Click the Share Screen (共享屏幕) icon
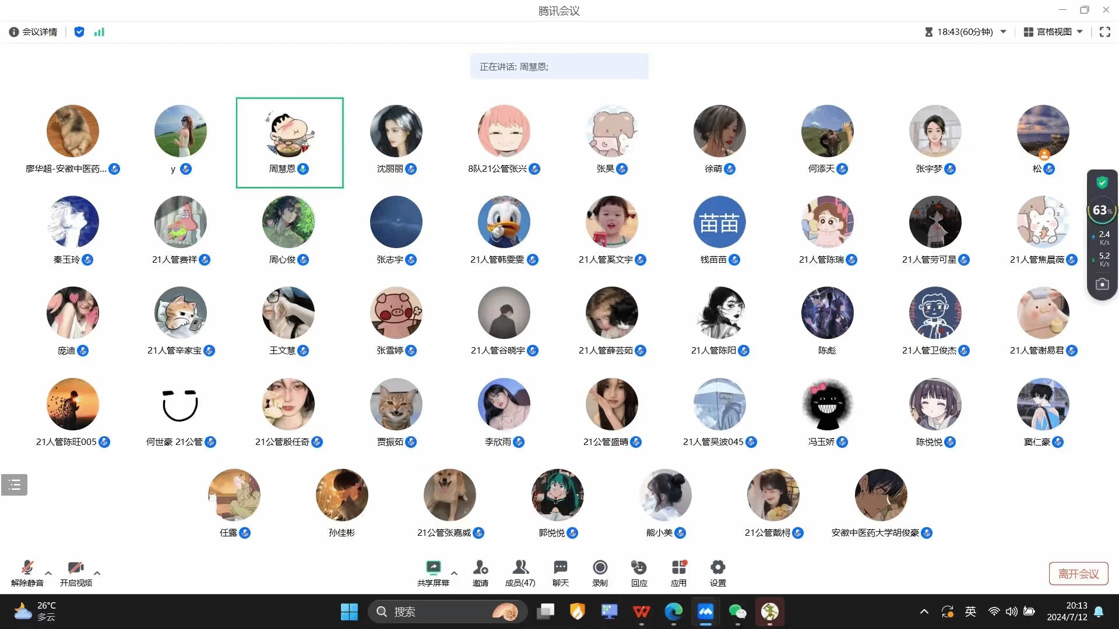 tap(433, 568)
